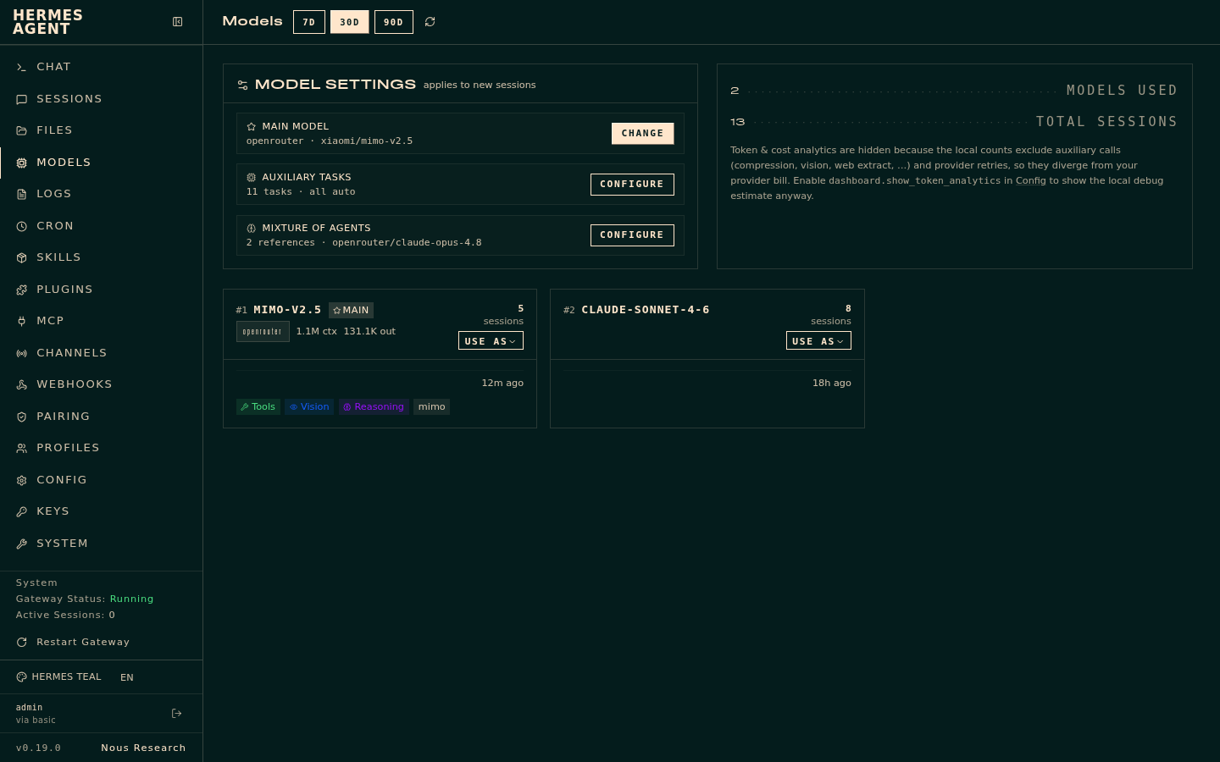Click the Channels broadcast icon
The image size is (1220, 762).
pos(22,353)
